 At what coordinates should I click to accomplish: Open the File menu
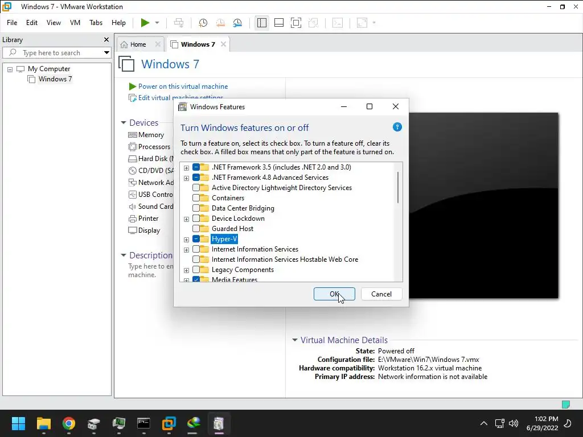[12, 23]
